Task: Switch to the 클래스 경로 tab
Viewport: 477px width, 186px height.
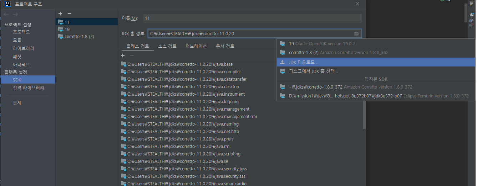Action: point(138,46)
